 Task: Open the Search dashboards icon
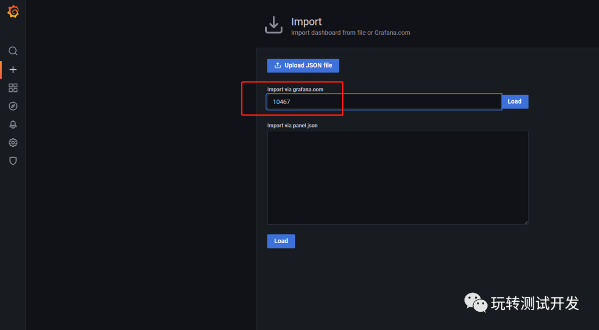(x=13, y=50)
